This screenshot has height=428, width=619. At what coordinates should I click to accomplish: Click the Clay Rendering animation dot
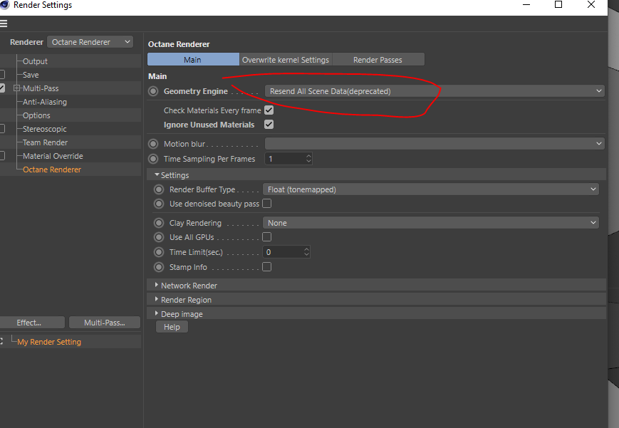pos(159,223)
